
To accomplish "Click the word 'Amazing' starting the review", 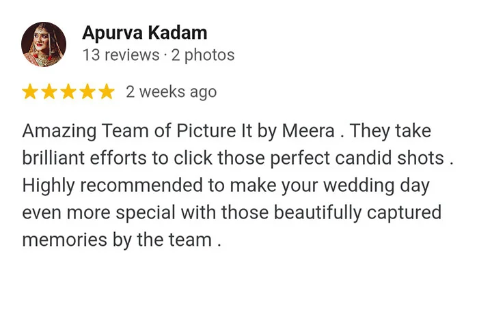I will 59,131.
